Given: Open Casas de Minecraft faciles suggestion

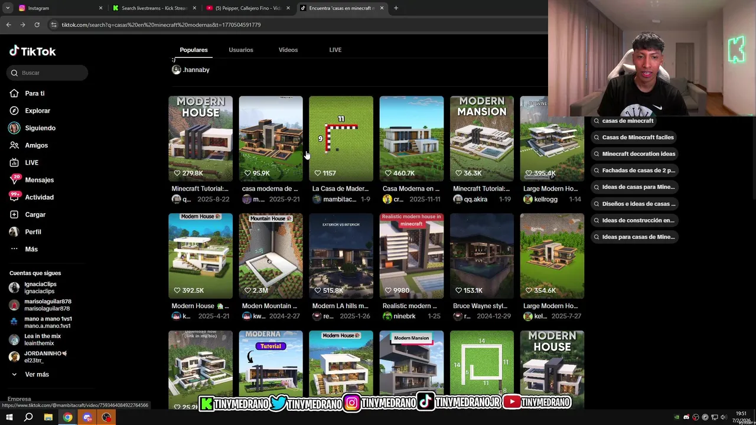Looking at the screenshot, I should [x=634, y=138].
